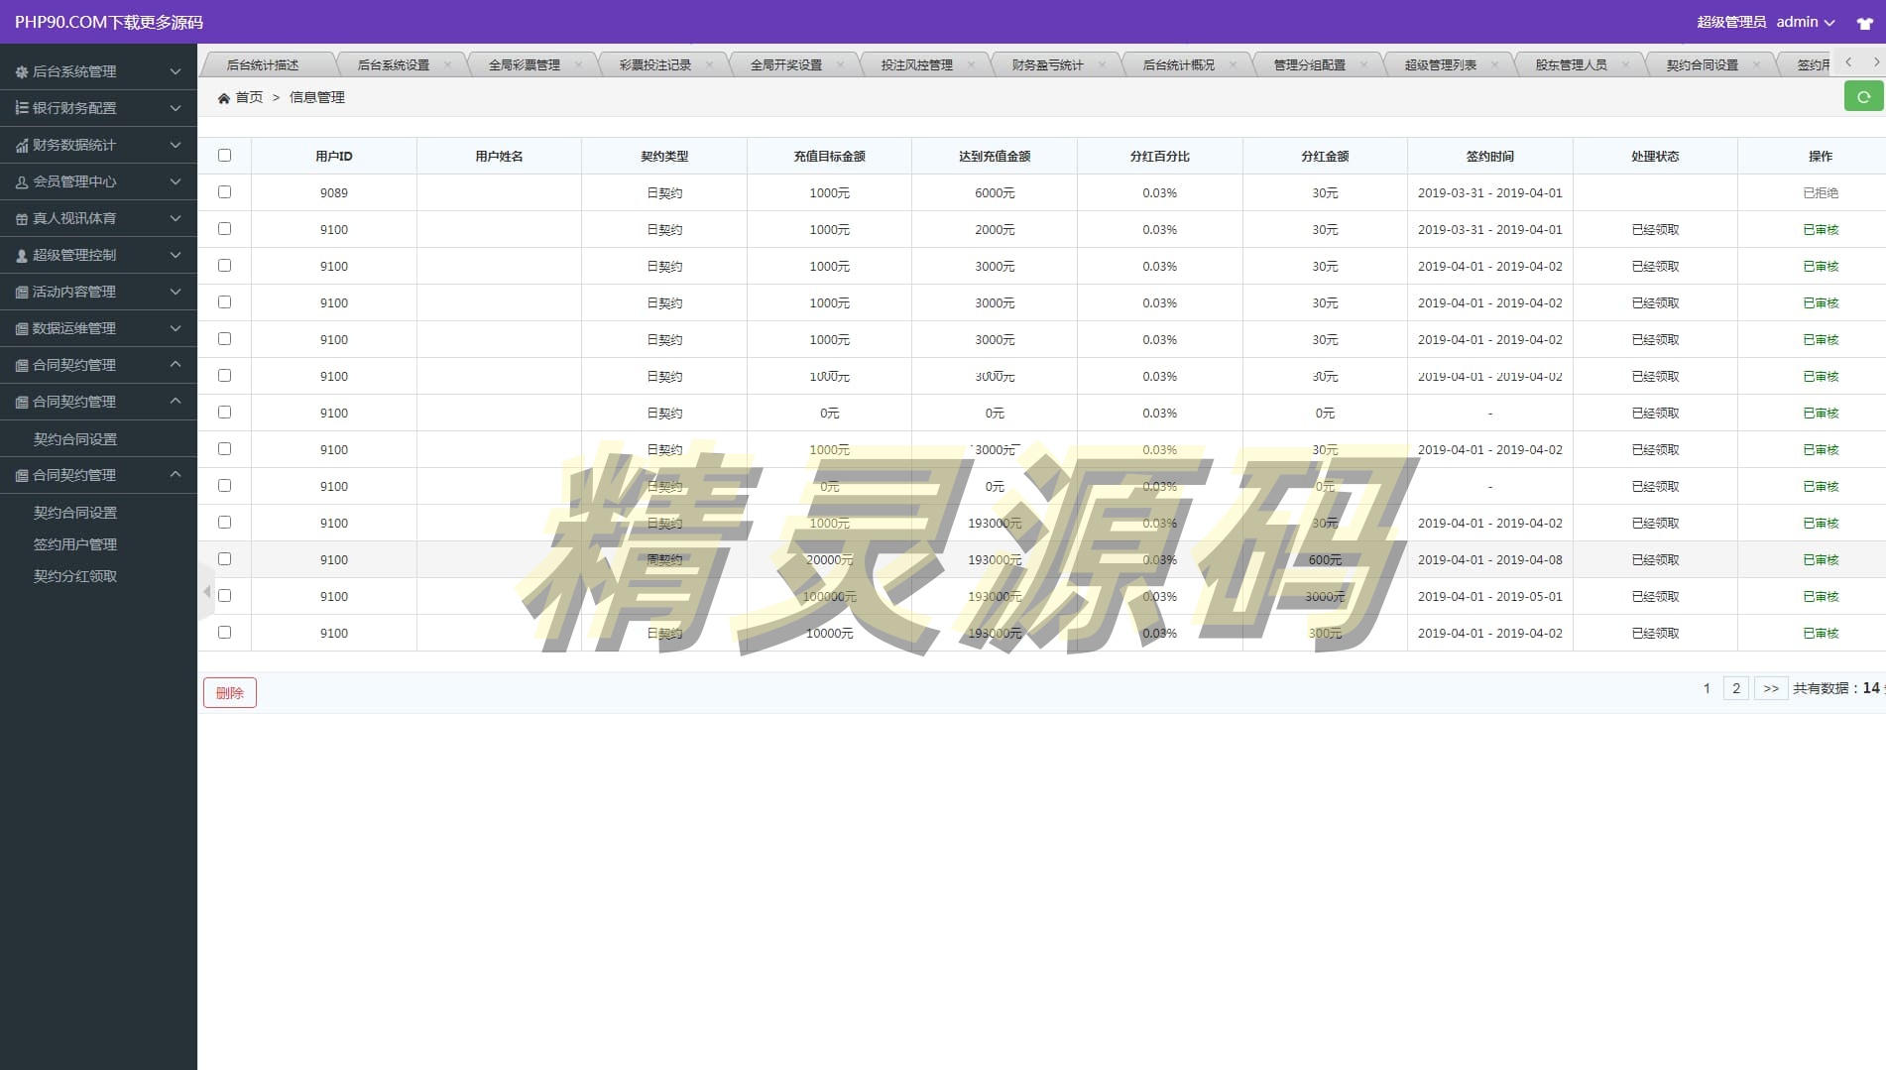Close the 超级管理列表 tab
1886x1070 pixels.
(x=1494, y=64)
